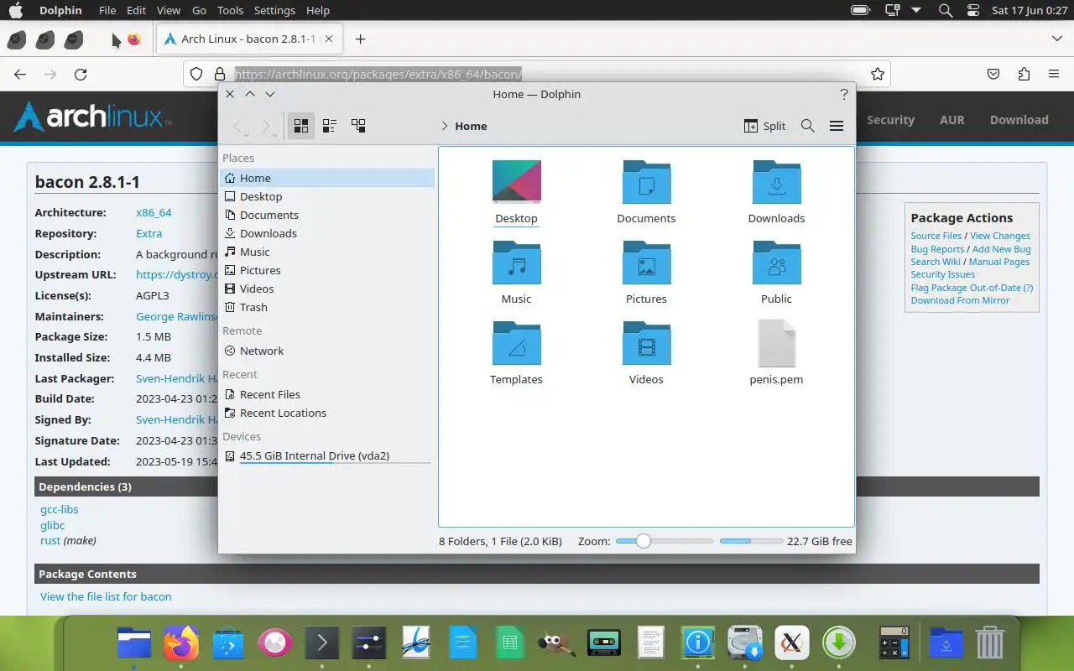Open the View menu
The image size is (1074, 671).
(169, 10)
